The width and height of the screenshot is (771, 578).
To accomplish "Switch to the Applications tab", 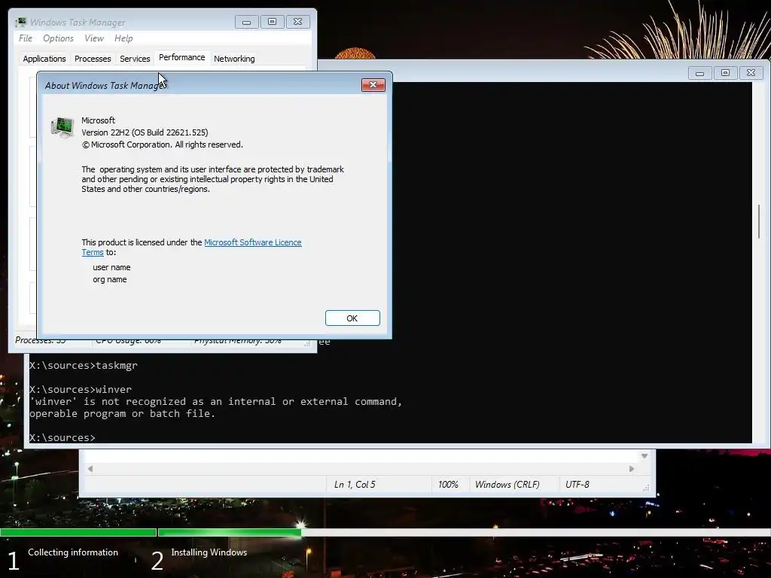I will click(x=44, y=59).
